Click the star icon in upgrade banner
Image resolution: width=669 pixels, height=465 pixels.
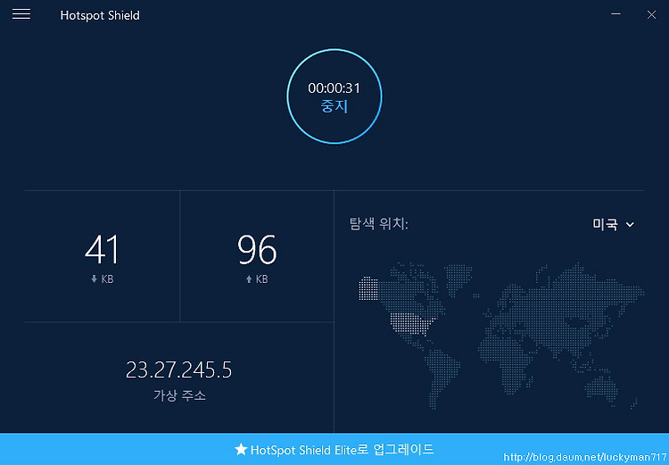(241, 449)
